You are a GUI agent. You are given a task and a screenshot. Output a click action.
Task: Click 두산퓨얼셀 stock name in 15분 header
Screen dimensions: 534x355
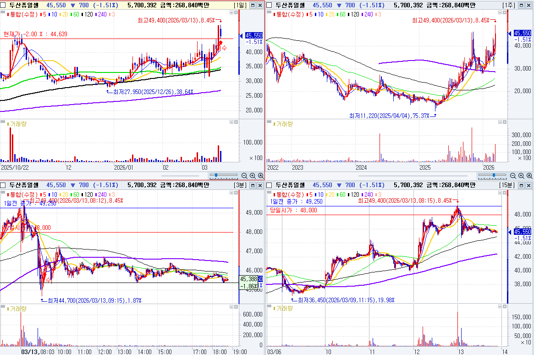point(291,185)
